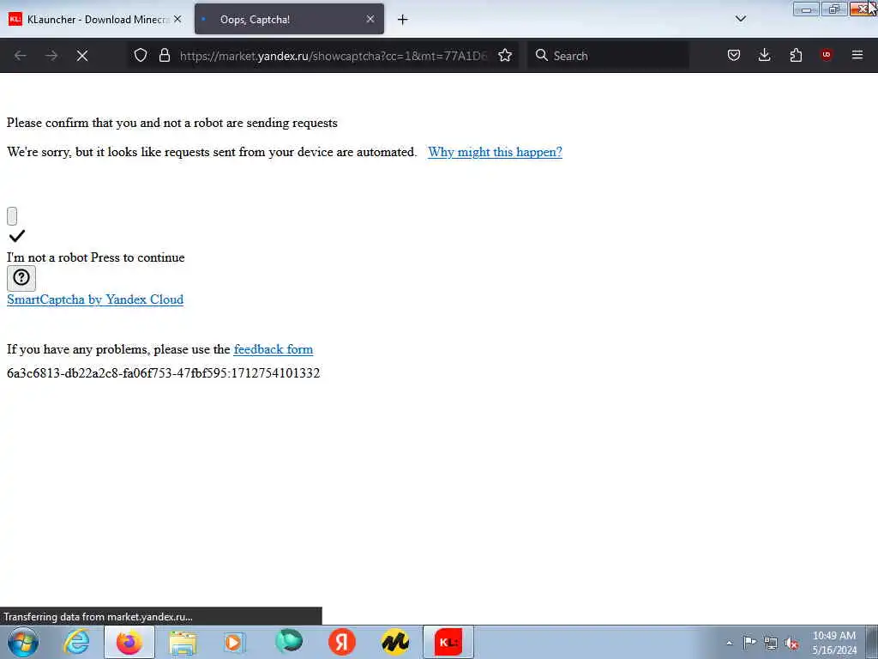
Task: Show hidden system tray icons
Action: [729, 643]
